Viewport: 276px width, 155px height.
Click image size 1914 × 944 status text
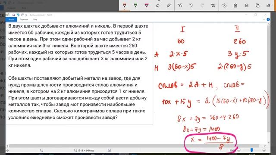pyautogui.click(x=85, y=150)
